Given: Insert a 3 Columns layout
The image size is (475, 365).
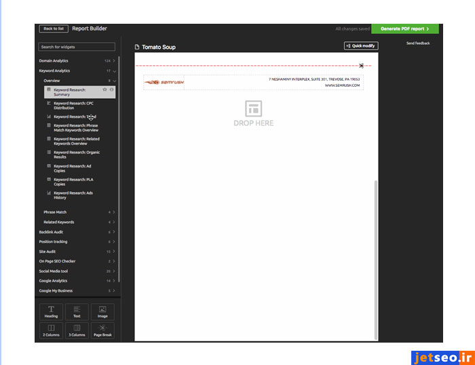Looking at the screenshot, I should click(77, 330).
